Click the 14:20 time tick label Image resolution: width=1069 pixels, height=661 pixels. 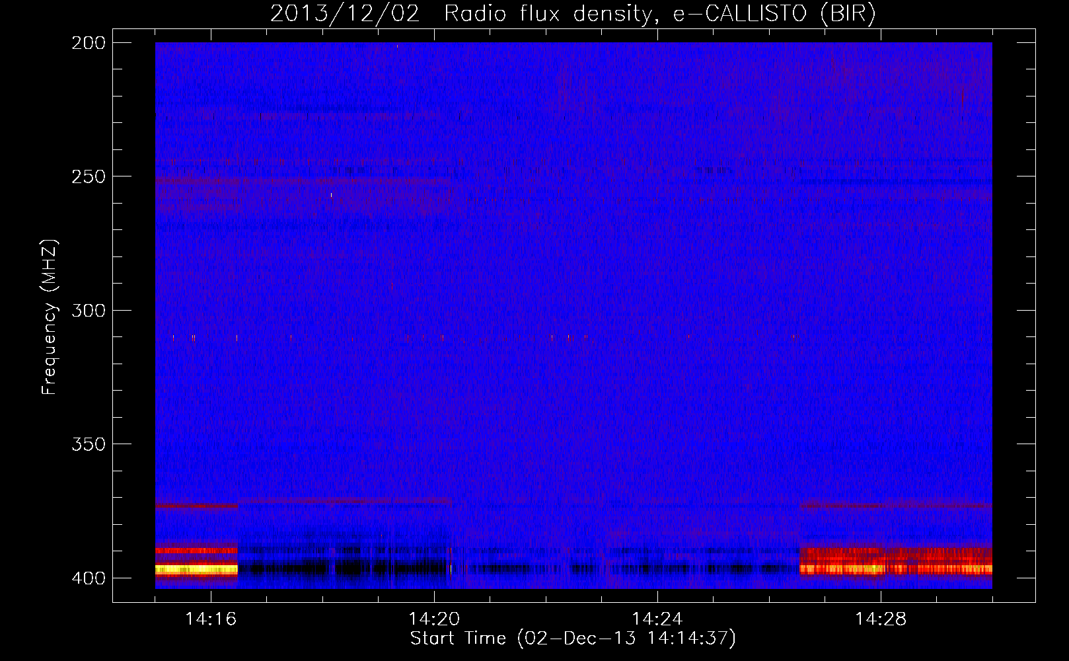(434, 619)
